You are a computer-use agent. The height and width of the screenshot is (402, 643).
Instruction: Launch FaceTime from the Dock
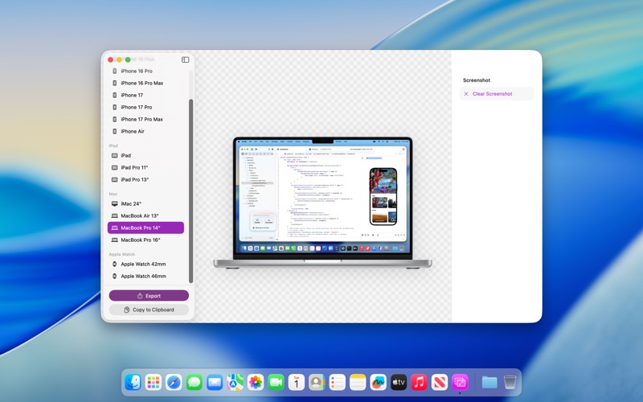tap(276, 383)
